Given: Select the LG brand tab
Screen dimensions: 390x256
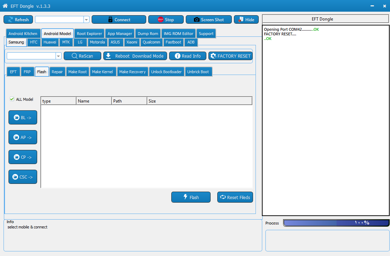Looking at the screenshot, I should coord(80,42).
